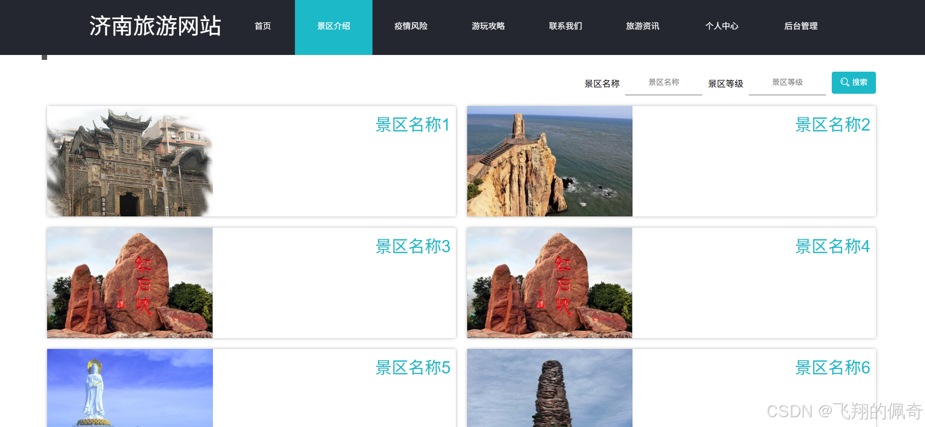925x427 pixels.
Task: Click the red rock thumbnail of 景区名称3
Action: tap(130, 283)
